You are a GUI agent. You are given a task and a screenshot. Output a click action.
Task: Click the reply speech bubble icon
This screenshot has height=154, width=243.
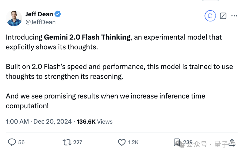[12, 142]
